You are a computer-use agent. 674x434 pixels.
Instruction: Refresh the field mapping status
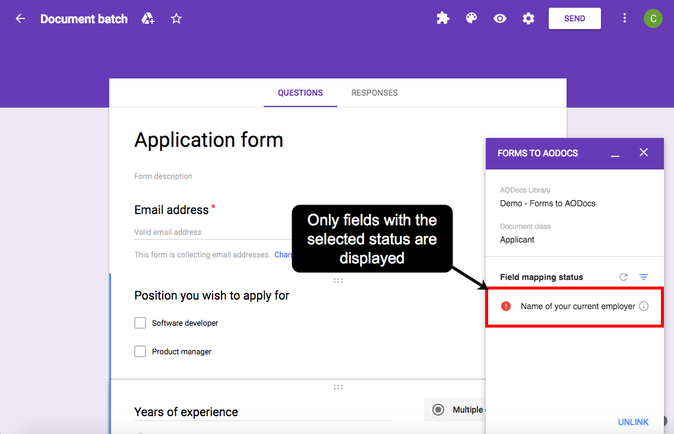click(624, 277)
